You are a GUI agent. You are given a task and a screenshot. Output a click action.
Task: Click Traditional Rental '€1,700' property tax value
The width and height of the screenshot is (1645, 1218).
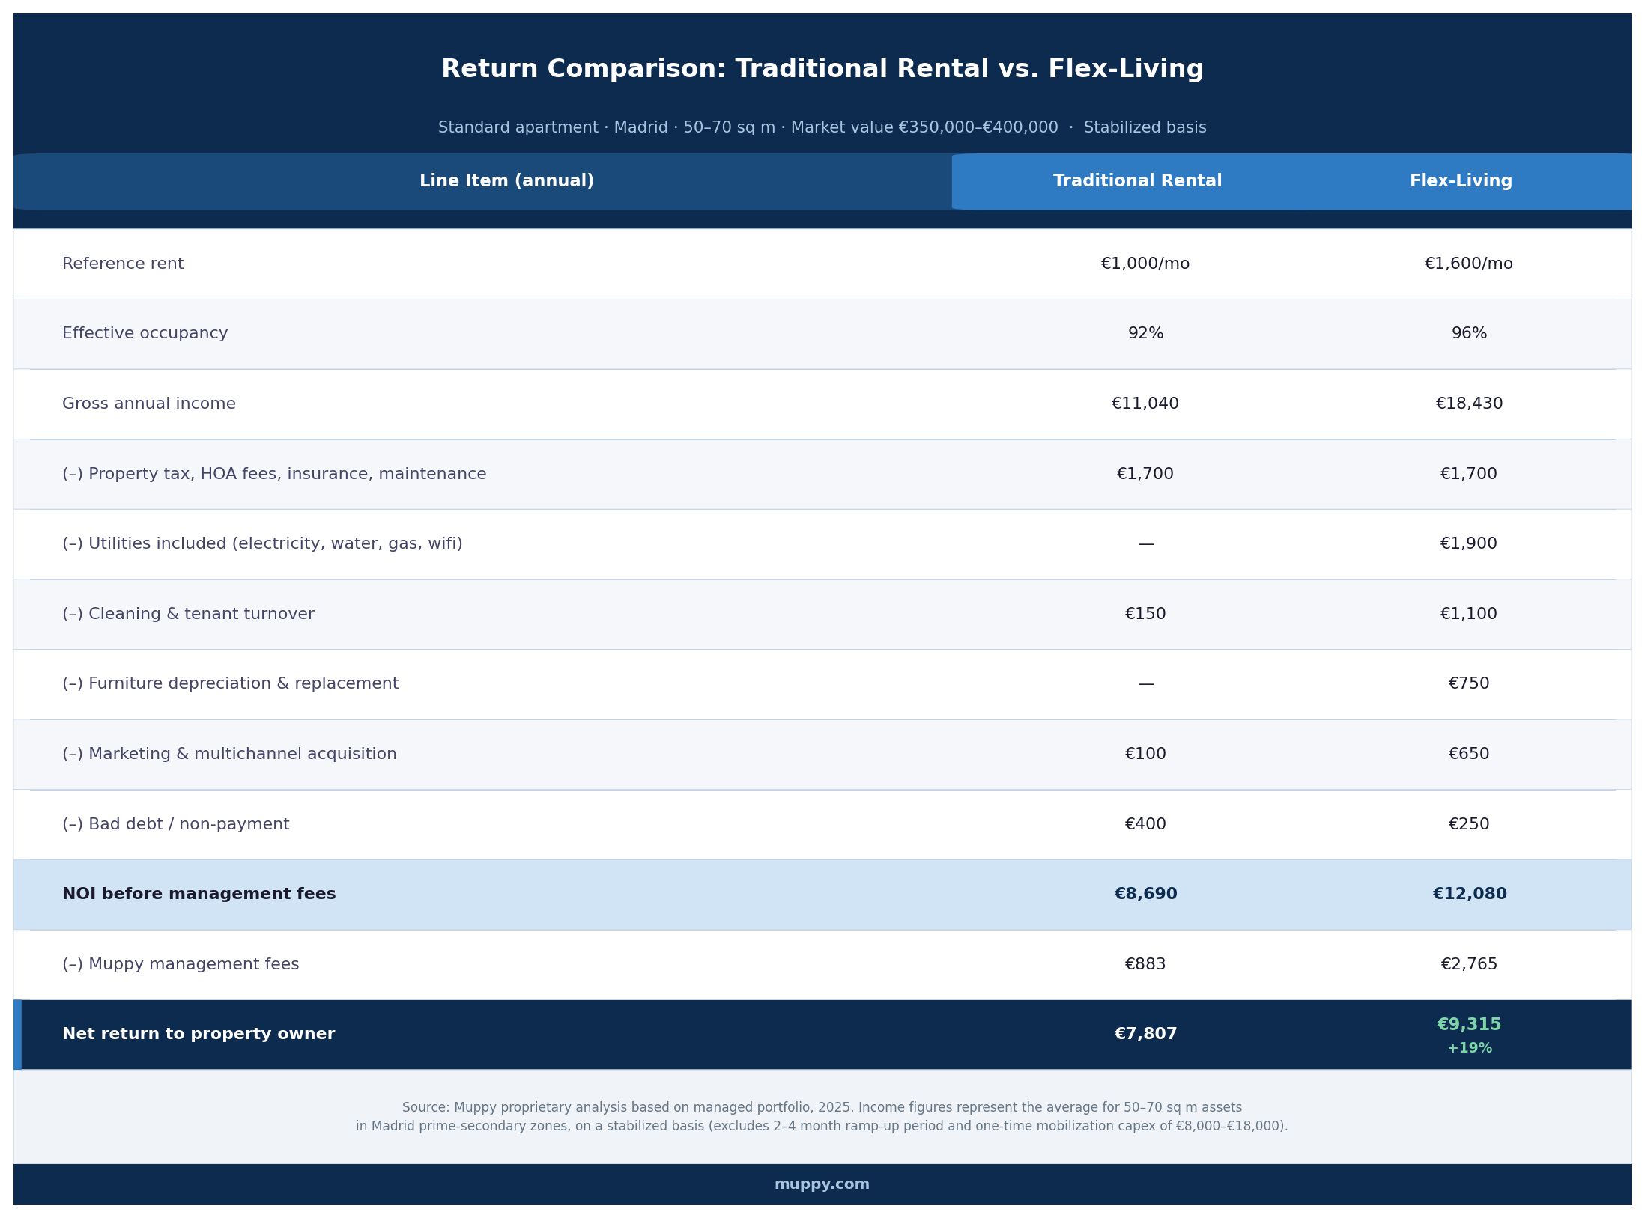click(1145, 475)
